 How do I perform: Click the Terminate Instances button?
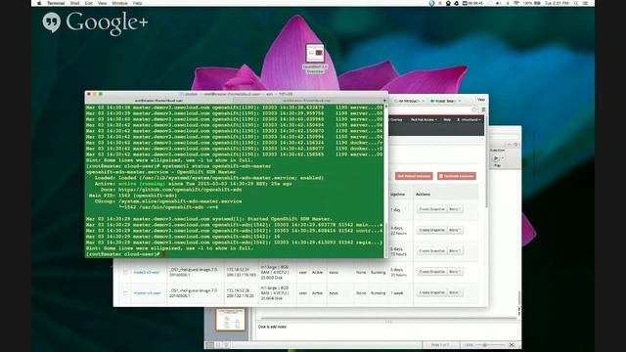click(457, 176)
